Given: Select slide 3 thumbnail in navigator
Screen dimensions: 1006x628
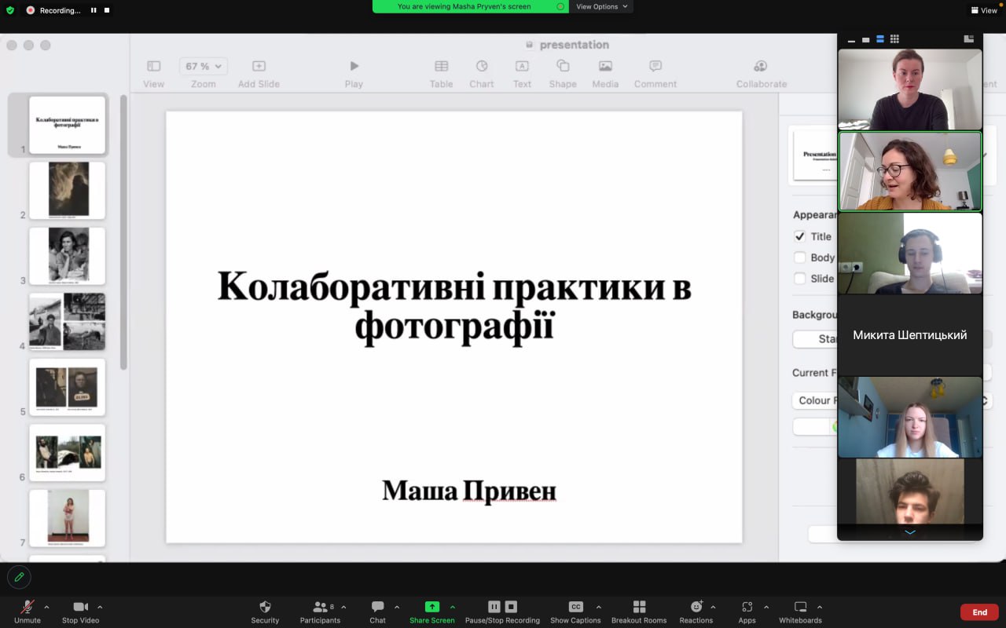Looking at the screenshot, I should point(67,256).
